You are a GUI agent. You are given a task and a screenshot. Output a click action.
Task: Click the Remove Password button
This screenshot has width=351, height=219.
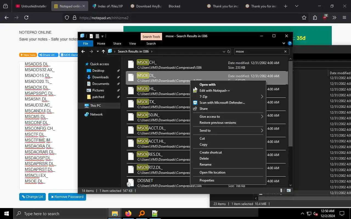coord(67,197)
